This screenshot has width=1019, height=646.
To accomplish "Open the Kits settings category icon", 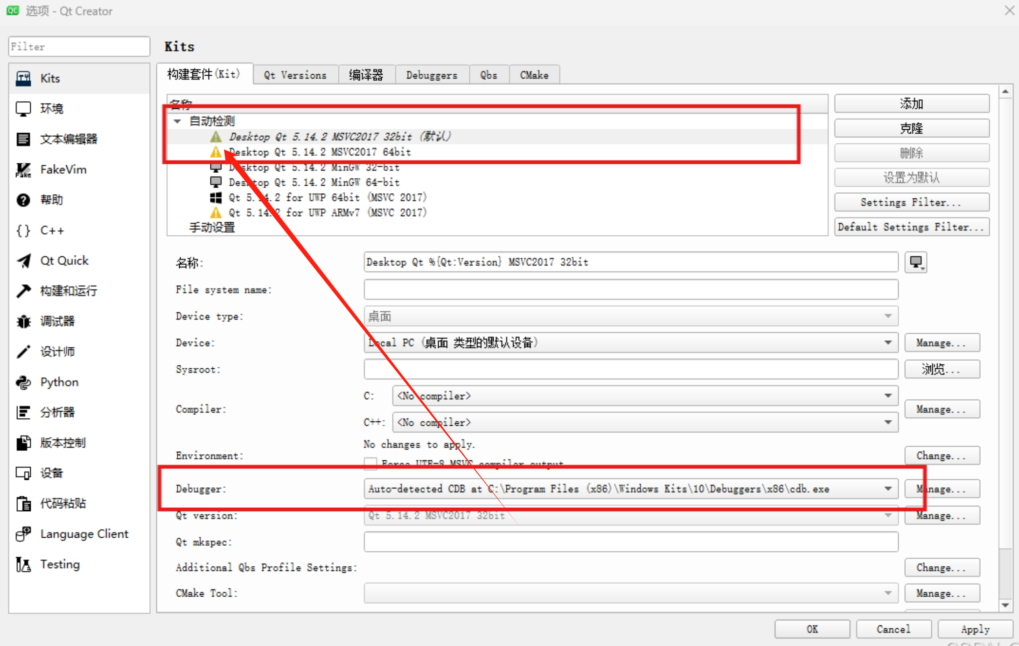I will pyautogui.click(x=23, y=78).
